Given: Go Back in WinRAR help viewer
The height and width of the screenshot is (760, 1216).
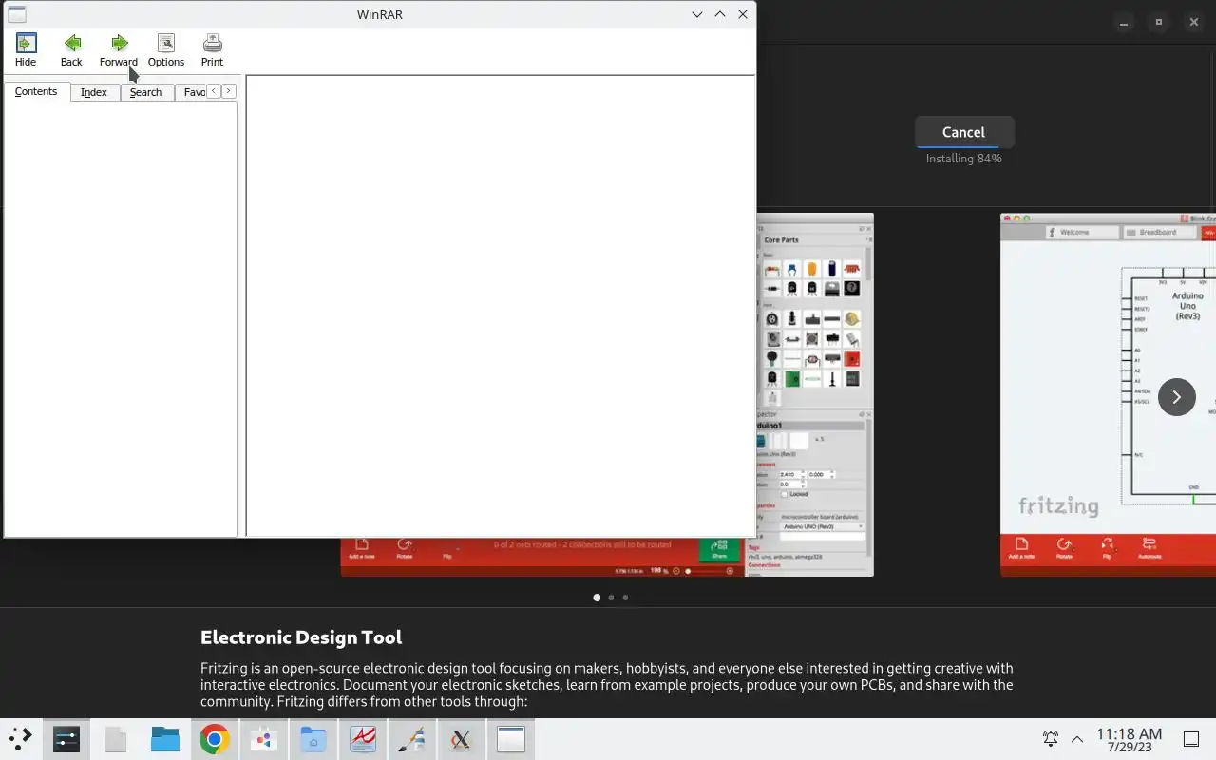Looking at the screenshot, I should point(71,50).
